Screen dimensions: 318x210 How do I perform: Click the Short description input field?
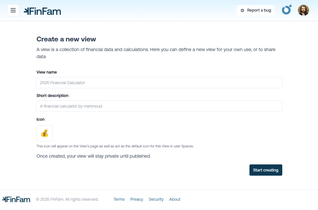click(x=159, y=106)
